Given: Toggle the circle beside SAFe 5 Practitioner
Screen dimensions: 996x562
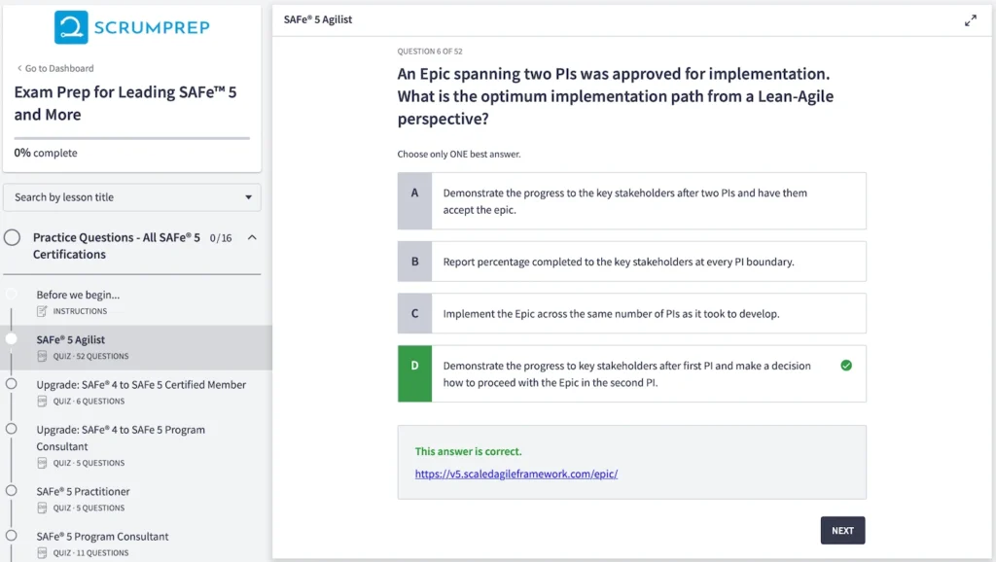Looking at the screenshot, I should [11, 491].
